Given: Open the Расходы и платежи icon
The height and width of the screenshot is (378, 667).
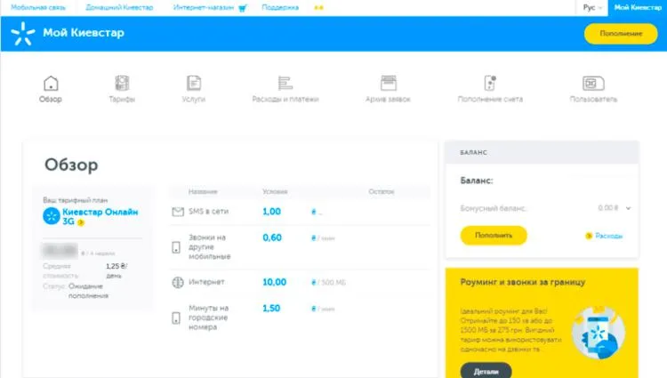Looking at the screenshot, I should point(285,84).
